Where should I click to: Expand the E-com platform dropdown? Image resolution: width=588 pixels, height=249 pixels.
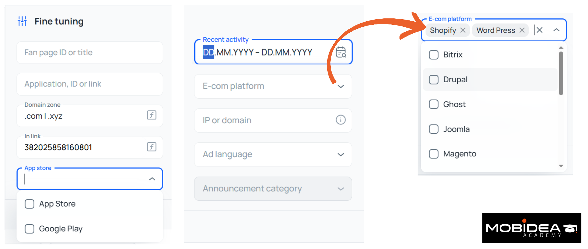click(341, 86)
